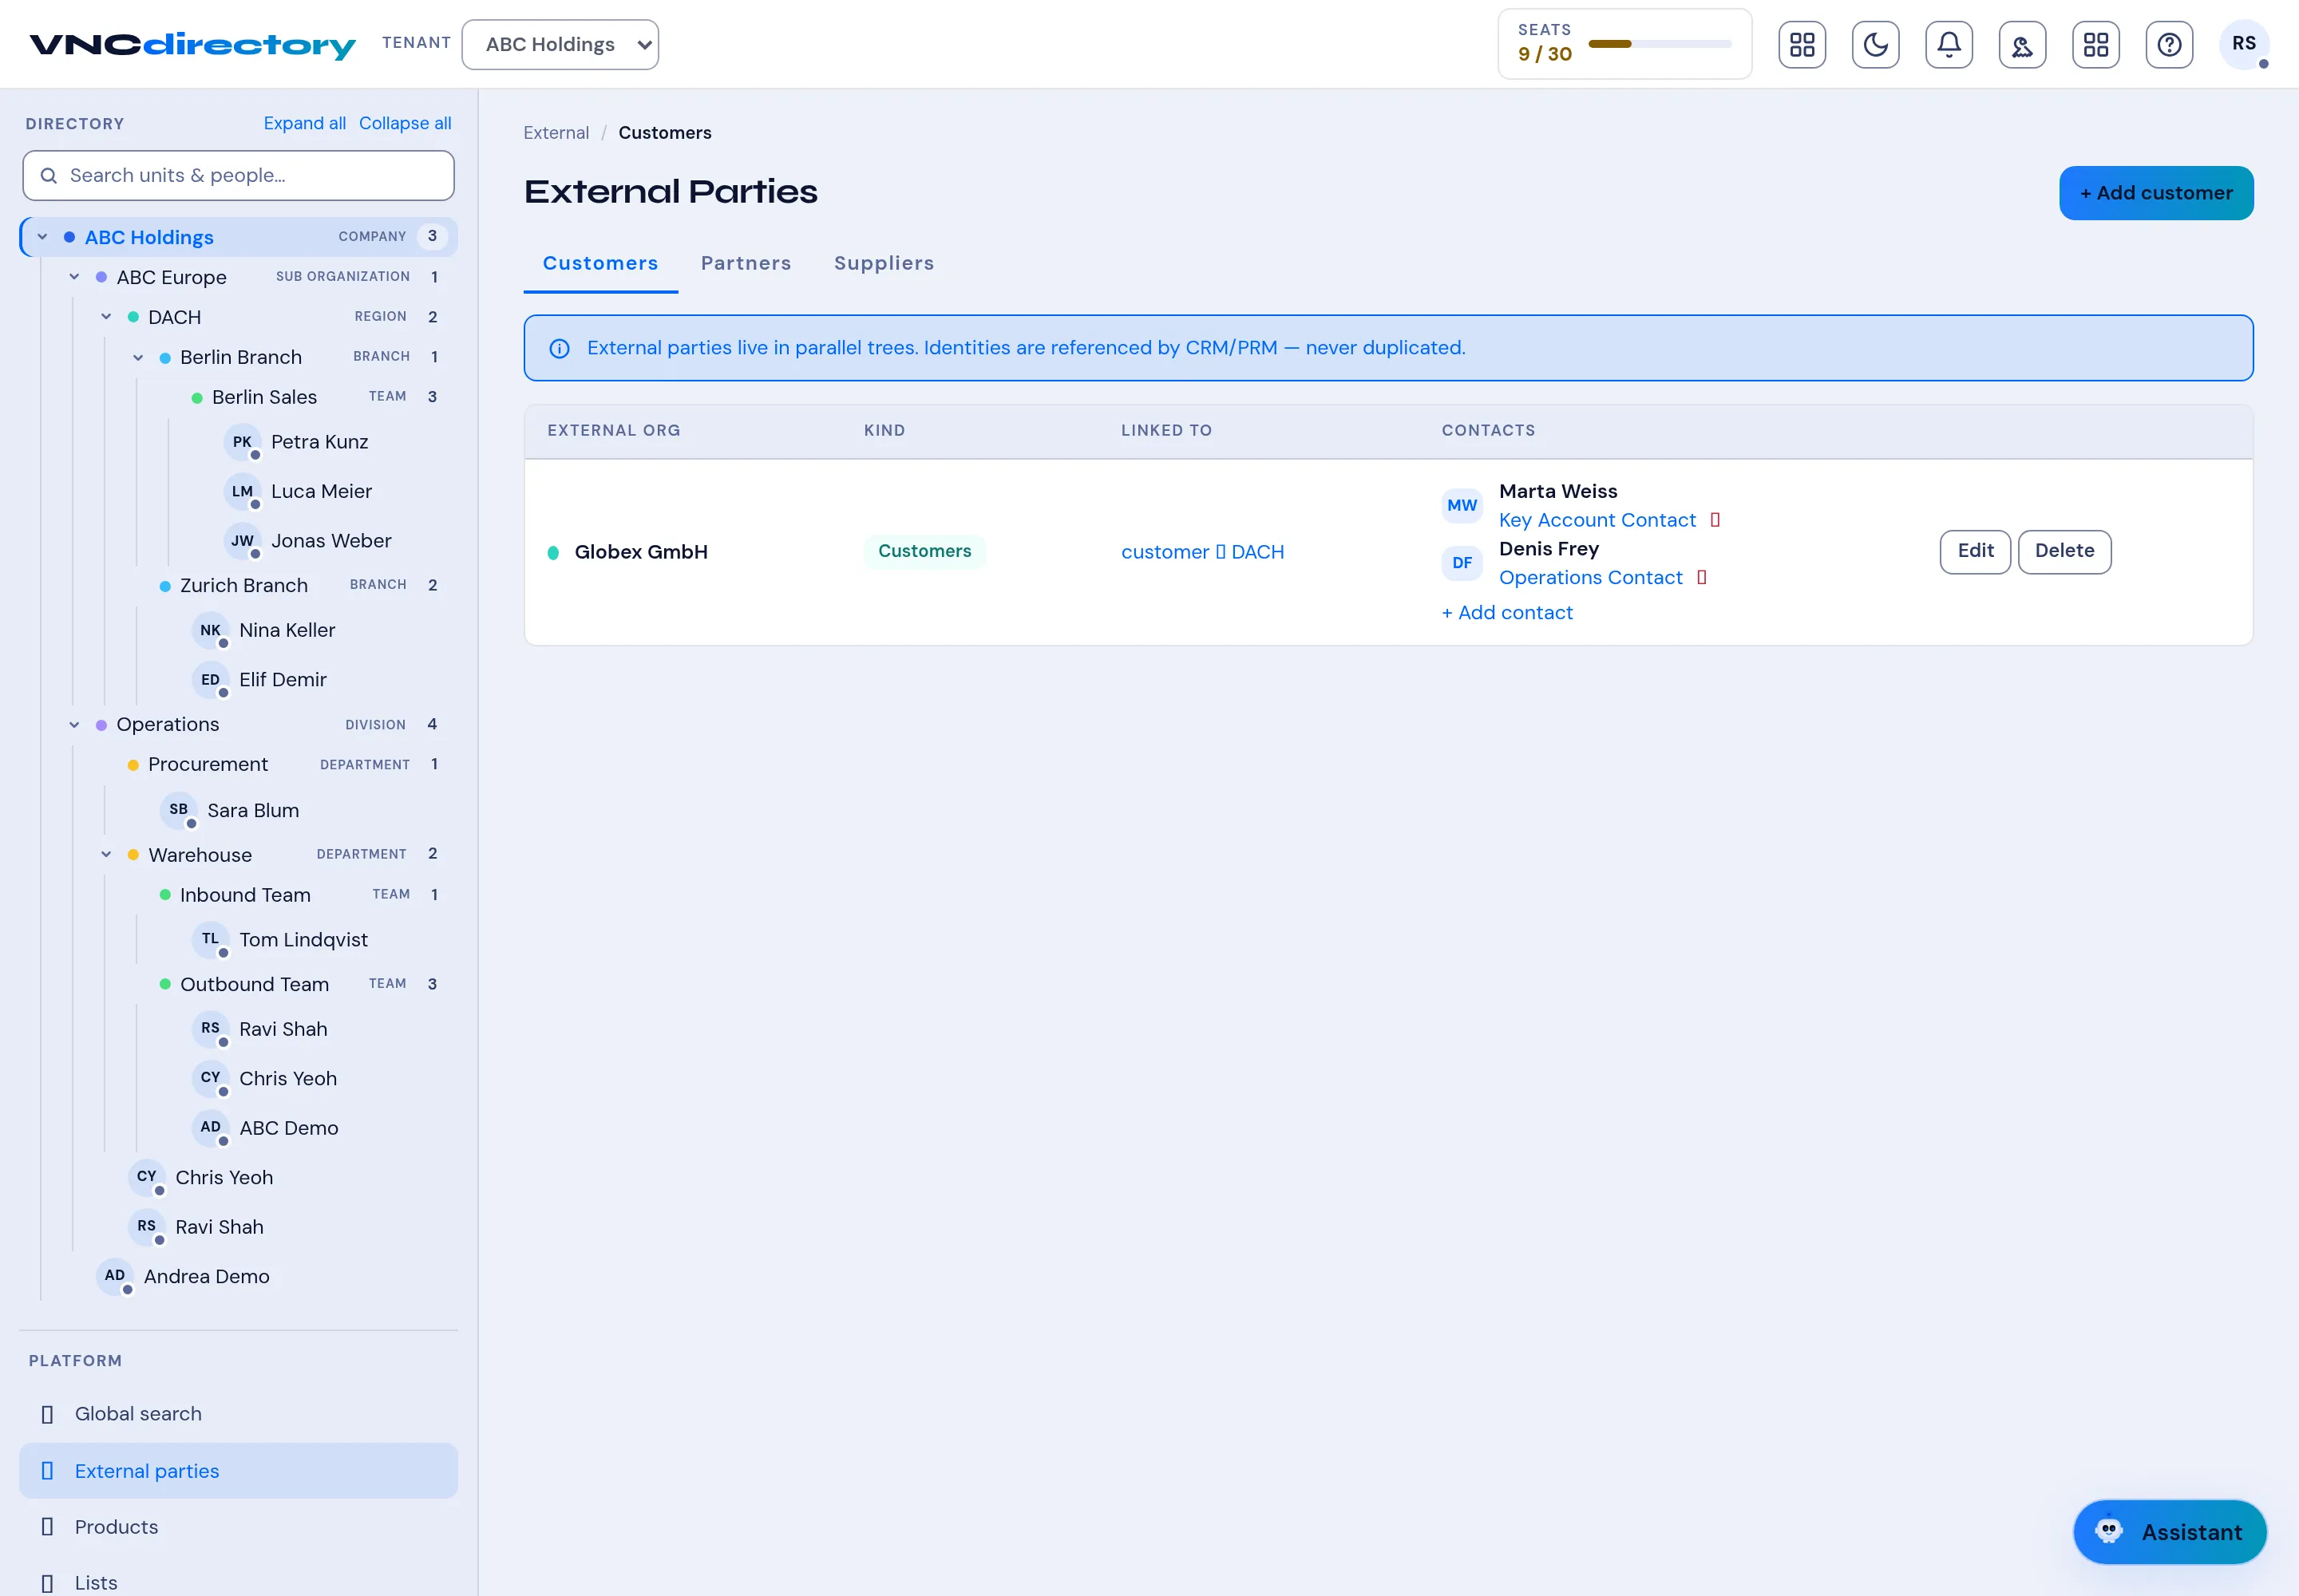Click the LM avatar of Luca Meier
Image resolution: width=2299 pixels, height=1596 pixels.
tap(242, 491)
